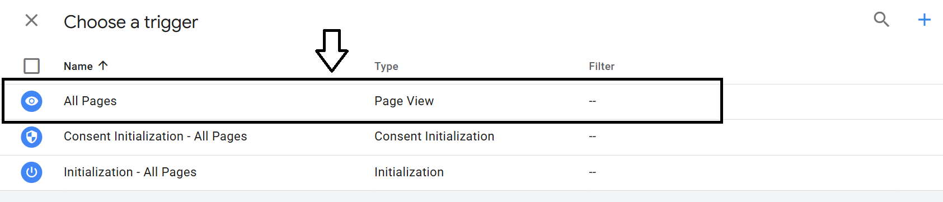Sort triggers by Type column header
The image size is (943, 202).
[386, 66]
